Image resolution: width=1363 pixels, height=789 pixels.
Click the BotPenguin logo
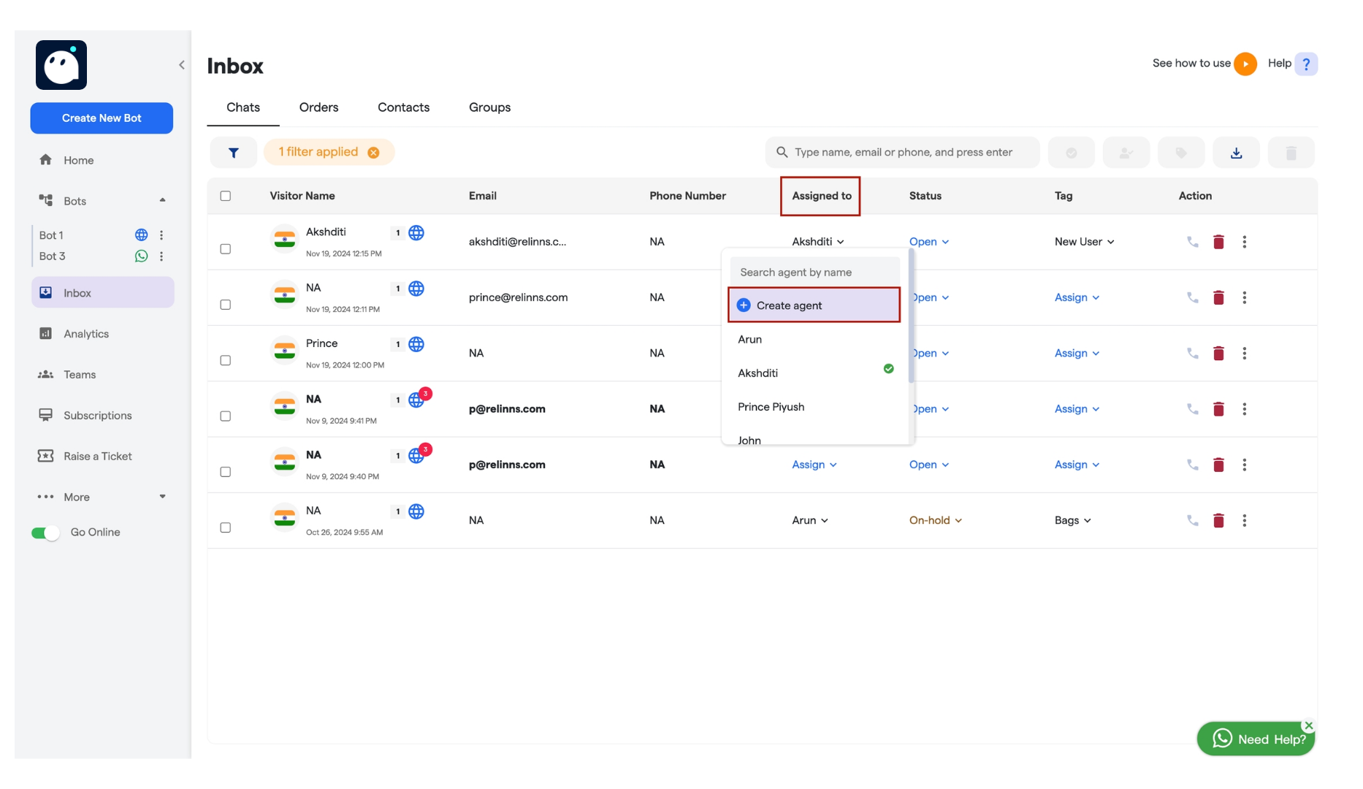click(61, 65)
